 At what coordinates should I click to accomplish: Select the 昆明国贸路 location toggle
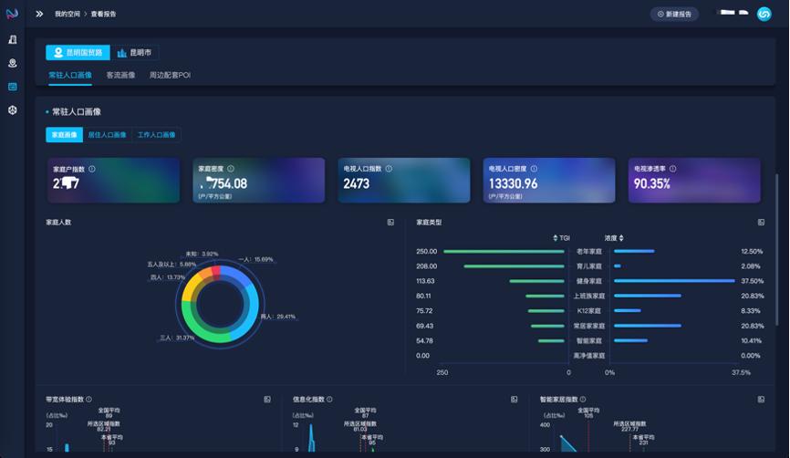tap(78, 53)
